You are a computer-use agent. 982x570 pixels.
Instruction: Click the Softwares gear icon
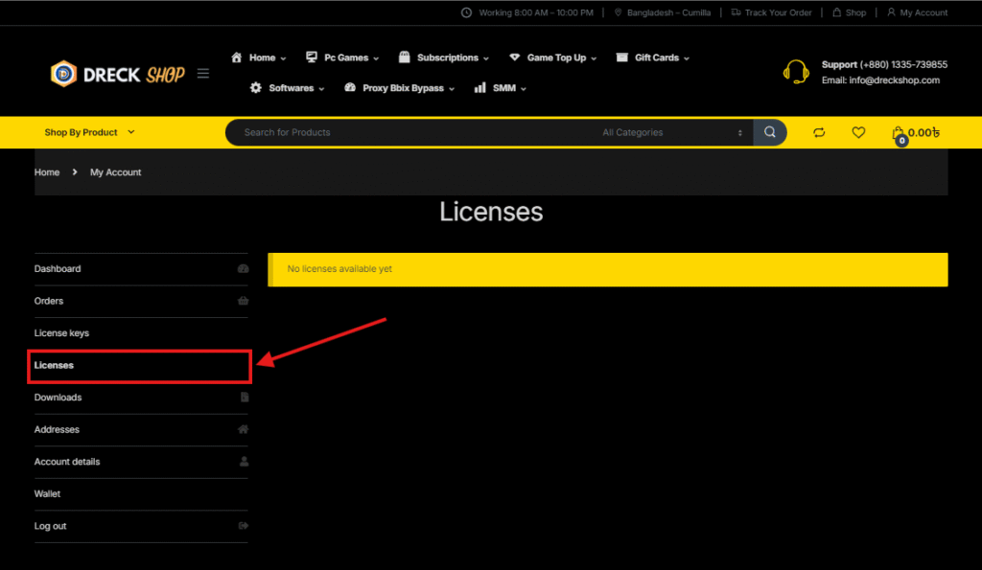pyautogui.click(x=255, y=88)
